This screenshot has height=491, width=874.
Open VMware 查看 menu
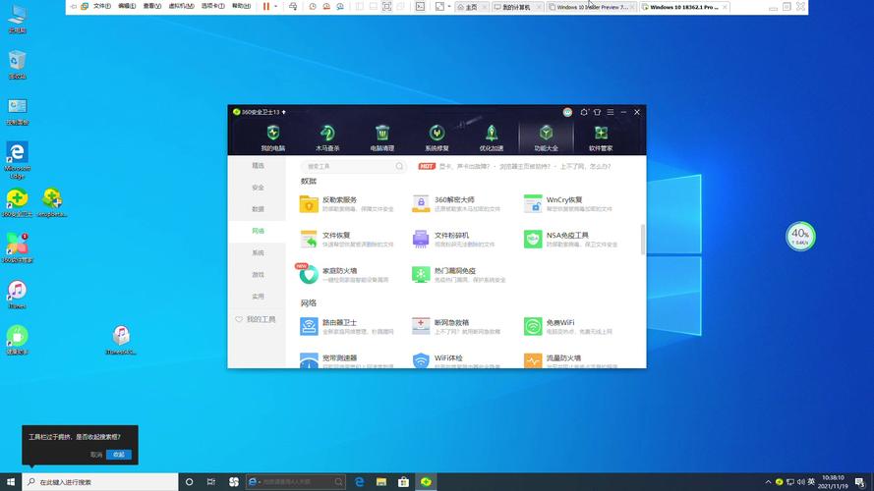[151, 7]
